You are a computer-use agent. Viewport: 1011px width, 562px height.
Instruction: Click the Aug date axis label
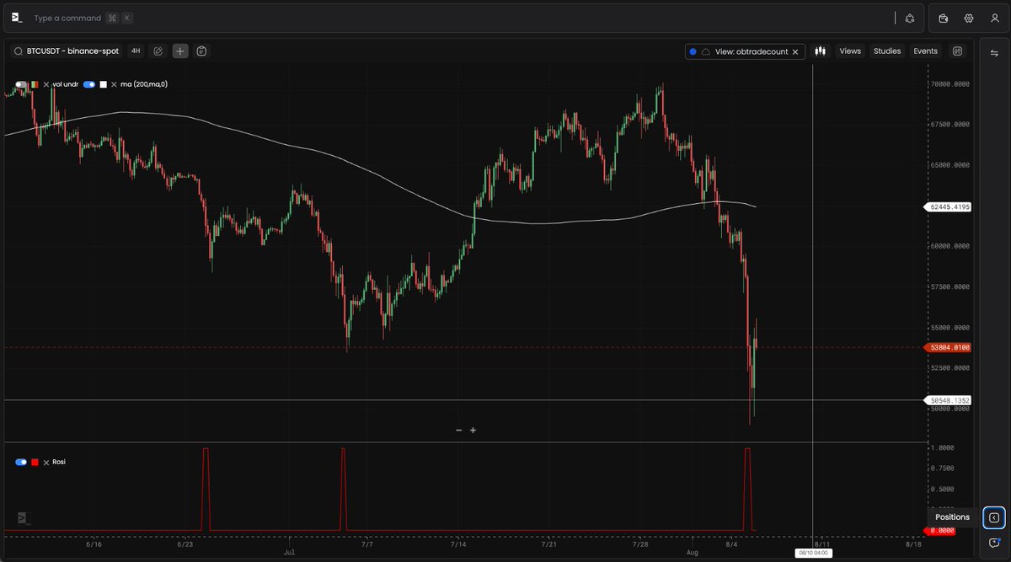693,553
